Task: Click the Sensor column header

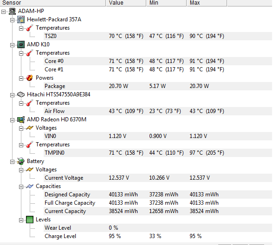Action: pos(53,3)
